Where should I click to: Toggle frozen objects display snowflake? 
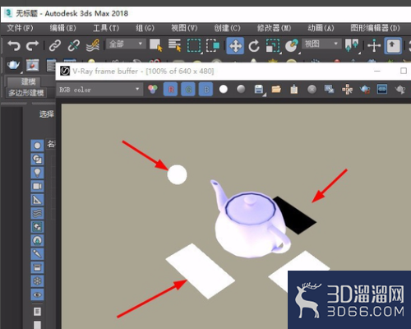click(37, 281)
